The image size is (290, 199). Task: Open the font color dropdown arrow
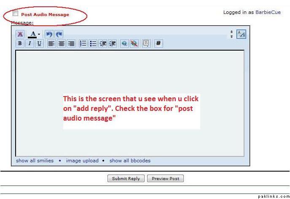point(39,34)
